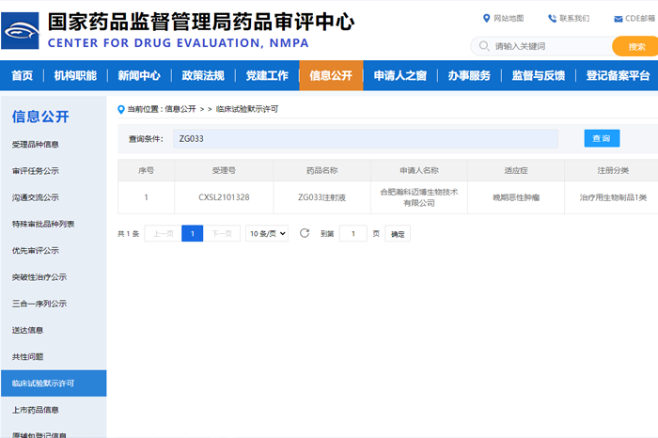Click the location pin icon in breadcrumb
658x438 pixels.
(120, 109)
